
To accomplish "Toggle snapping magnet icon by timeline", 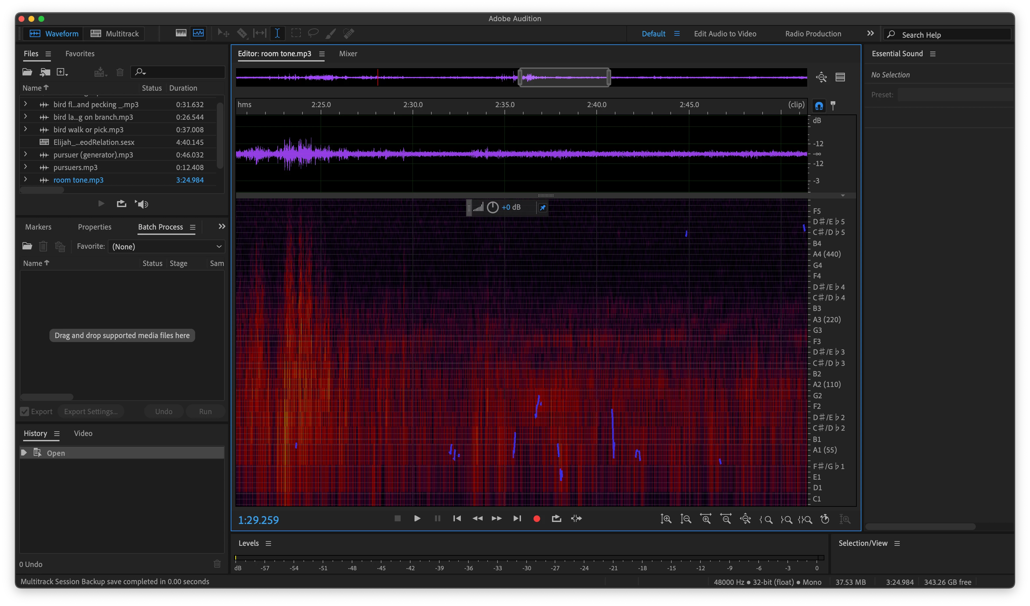I will [x=819, y=106].
